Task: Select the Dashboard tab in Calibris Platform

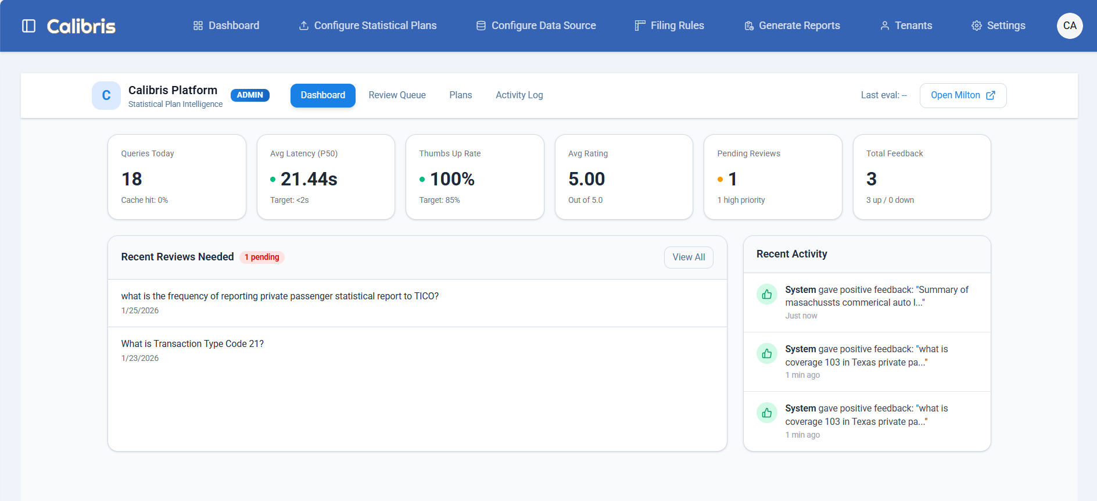Action: pyautogui.click(x=323, y=95)
